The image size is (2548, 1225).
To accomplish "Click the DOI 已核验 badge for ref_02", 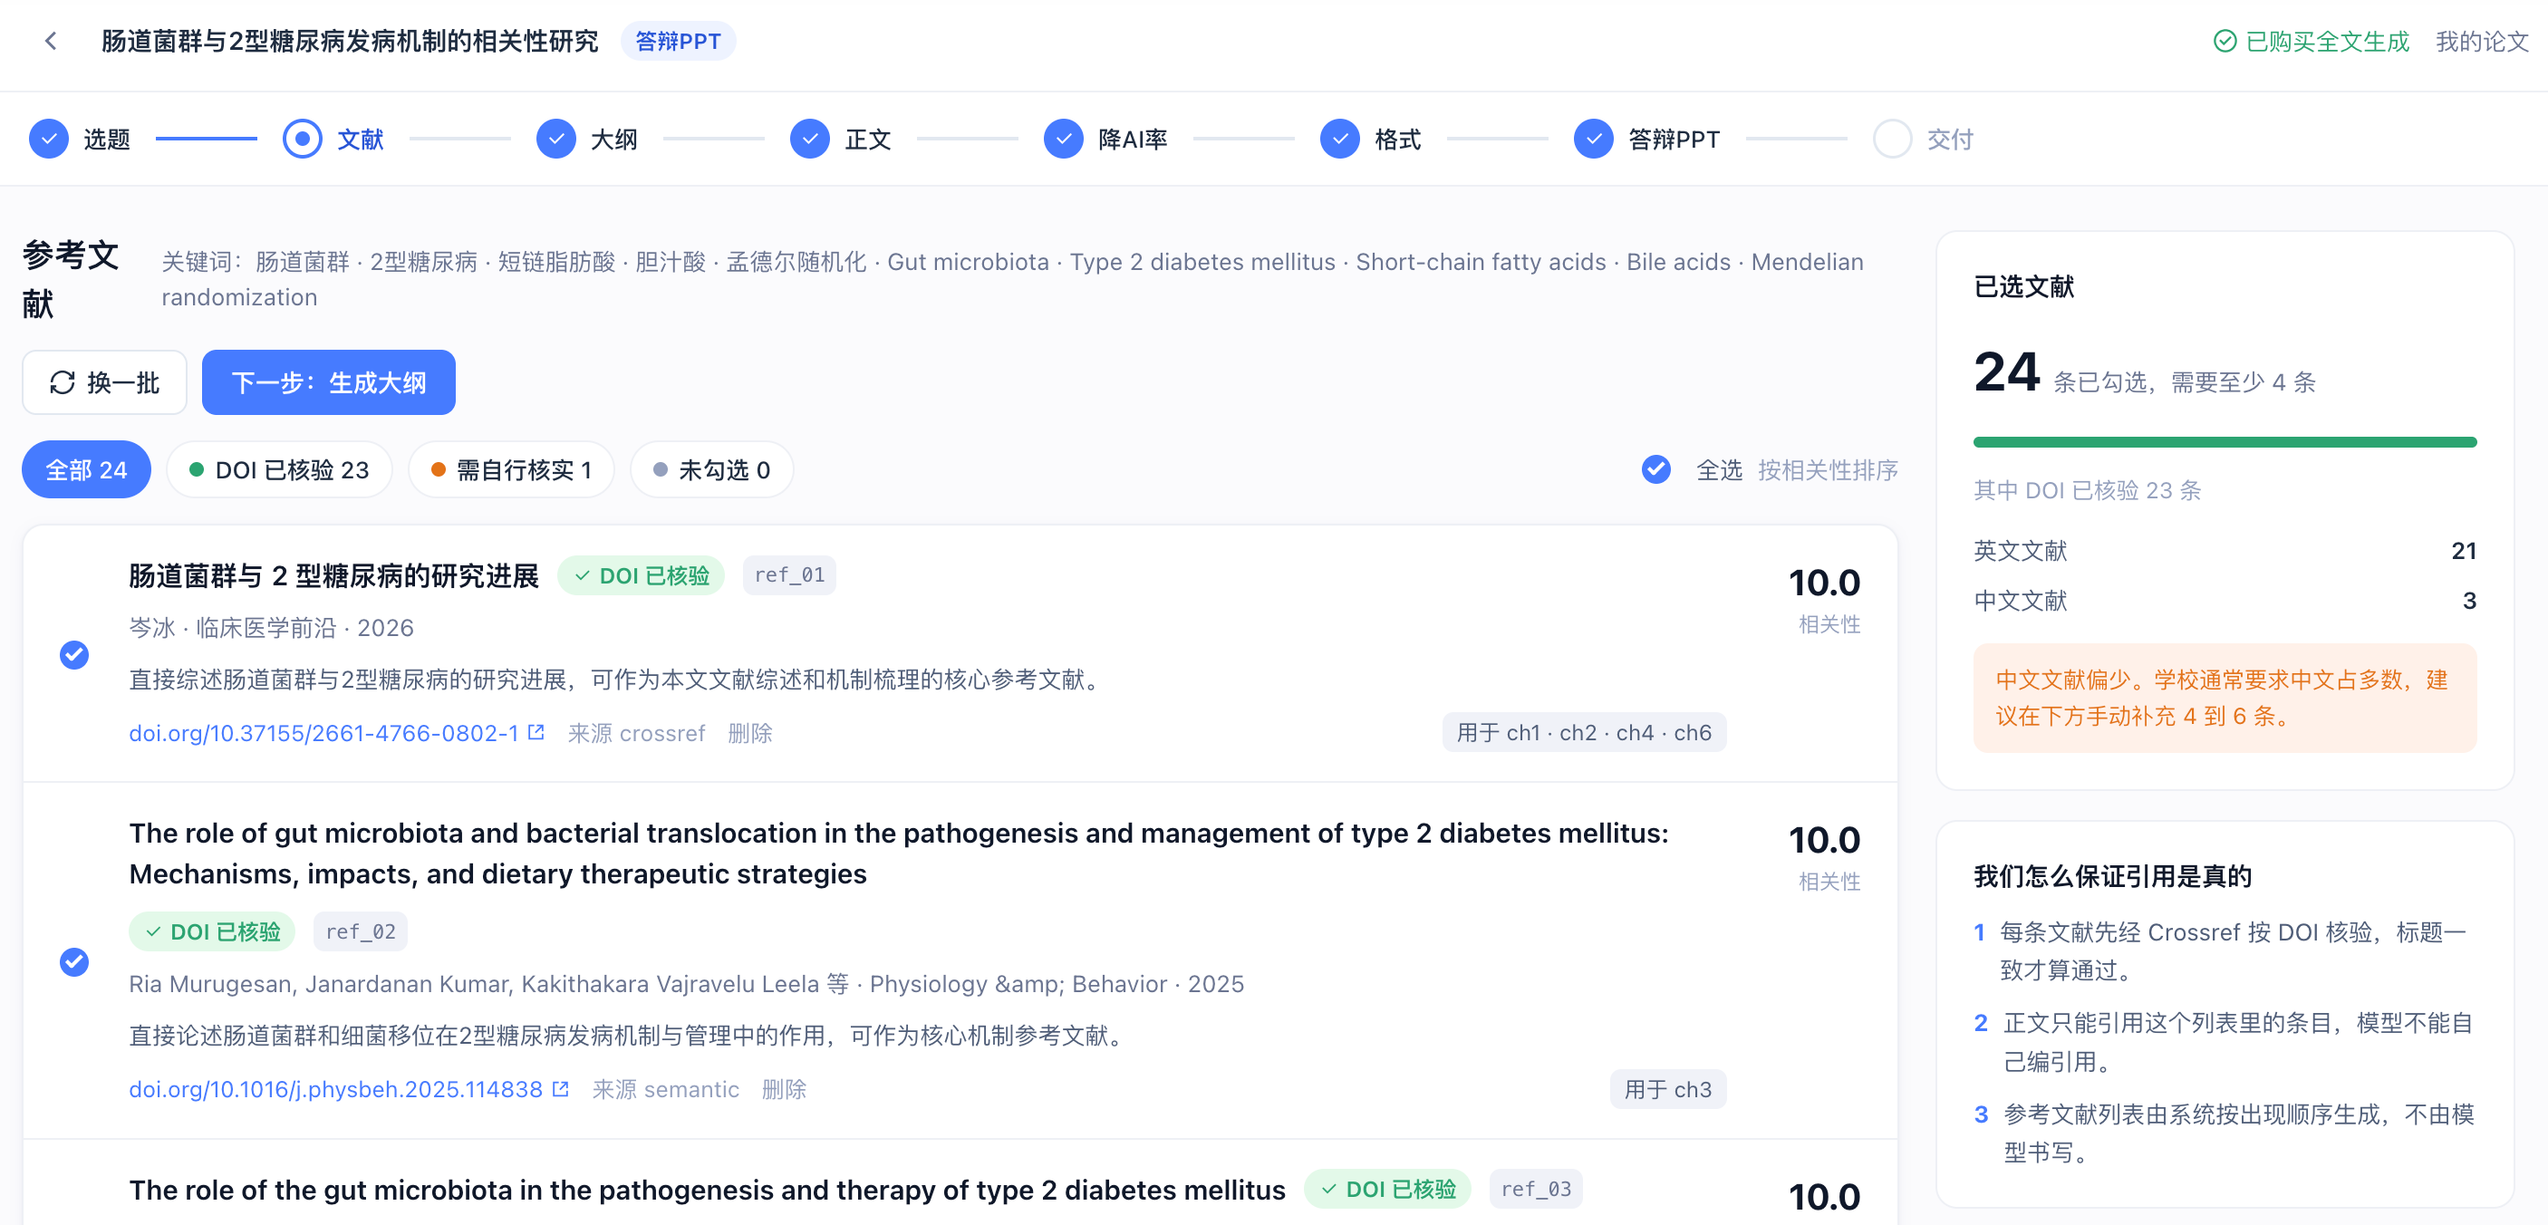I will (212, 931).
